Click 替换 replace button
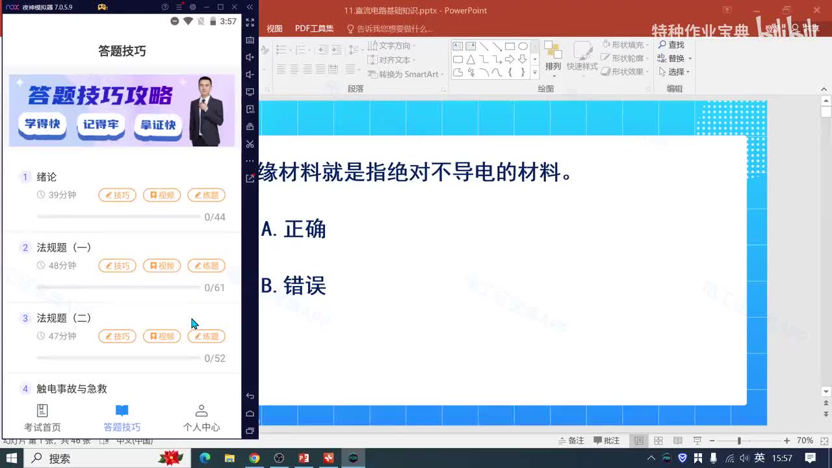Screen dimensions: 832x468 (x=675, y=58)
